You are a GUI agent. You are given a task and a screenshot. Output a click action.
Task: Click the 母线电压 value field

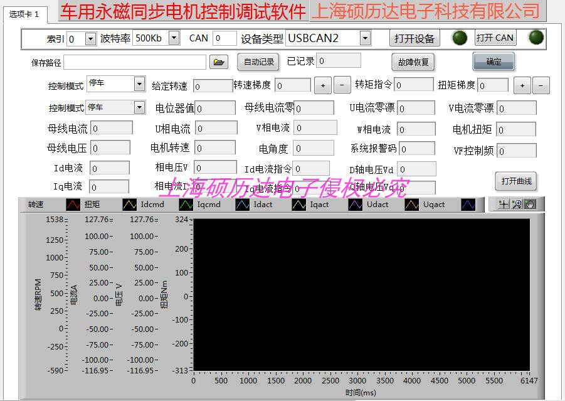point(110,148)
